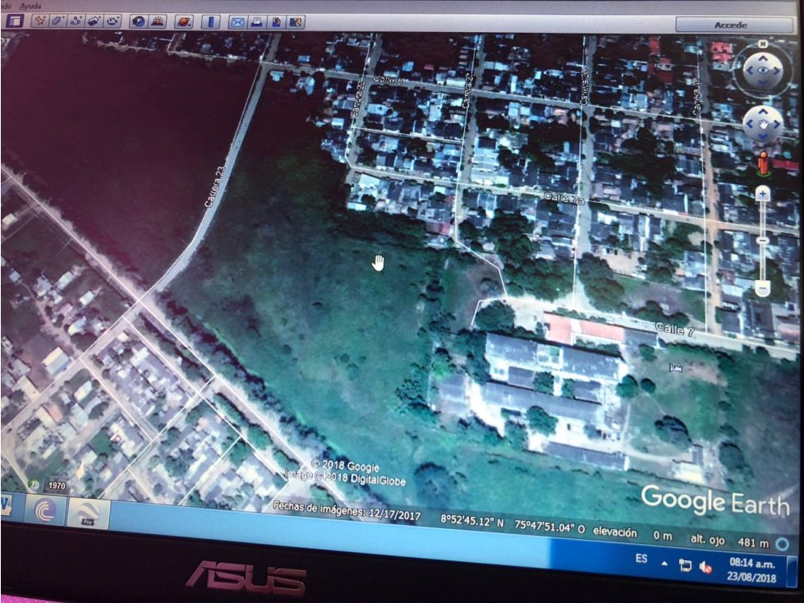The height and width of the screenshot is (603, 804).
Task: Click the zoom out minus button
Action: coord(762,289)
